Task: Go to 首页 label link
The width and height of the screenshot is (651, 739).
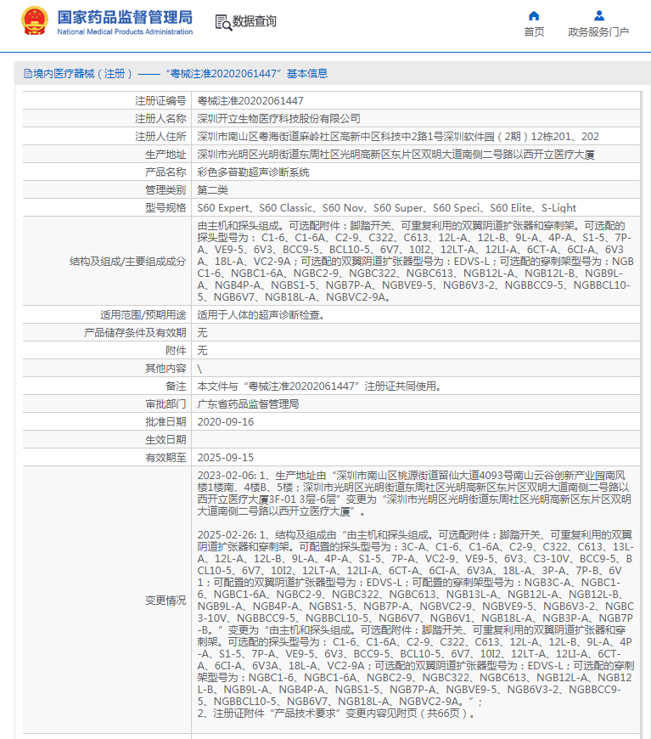Action: (534, 32)
